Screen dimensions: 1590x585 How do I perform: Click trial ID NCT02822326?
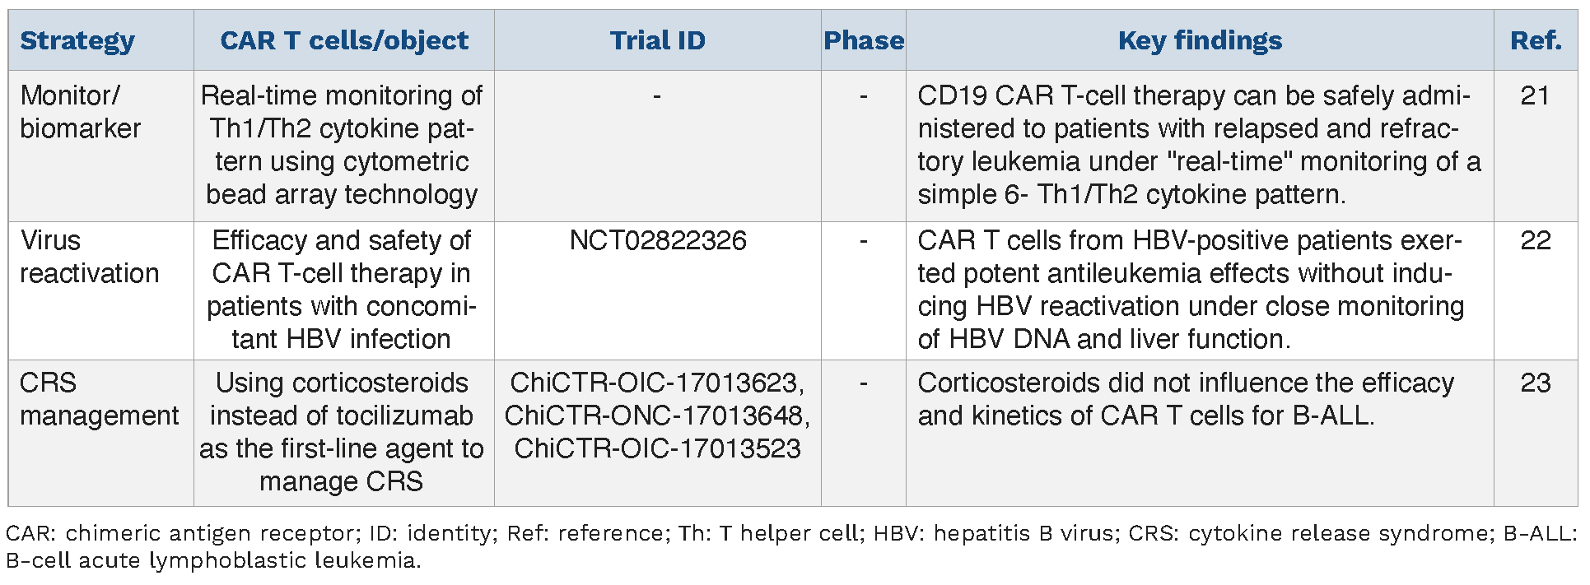657,240
